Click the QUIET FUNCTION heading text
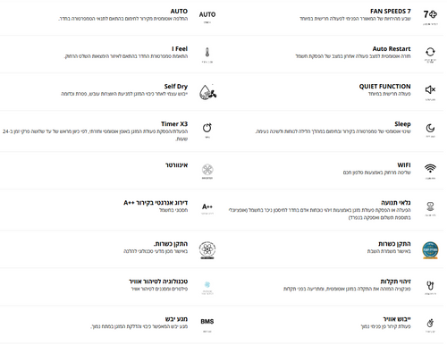The height and width of the screenshot is (345, 447). [x=384, y=87]
